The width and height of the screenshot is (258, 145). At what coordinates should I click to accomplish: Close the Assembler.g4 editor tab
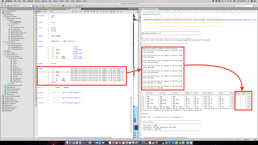click(x=80, y=9)
